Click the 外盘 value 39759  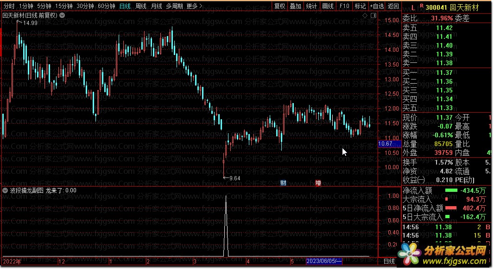(443, 153)
